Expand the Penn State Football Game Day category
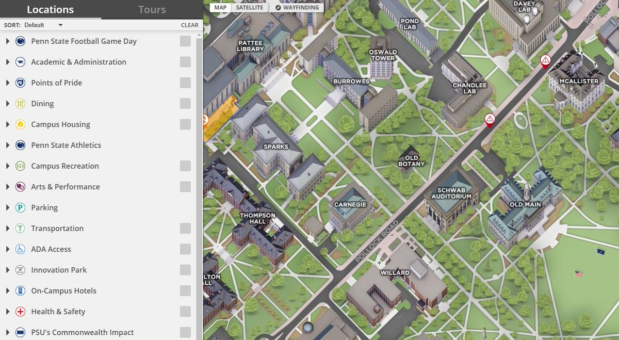Viewport: 619px width, 340px height. [8, 41]
